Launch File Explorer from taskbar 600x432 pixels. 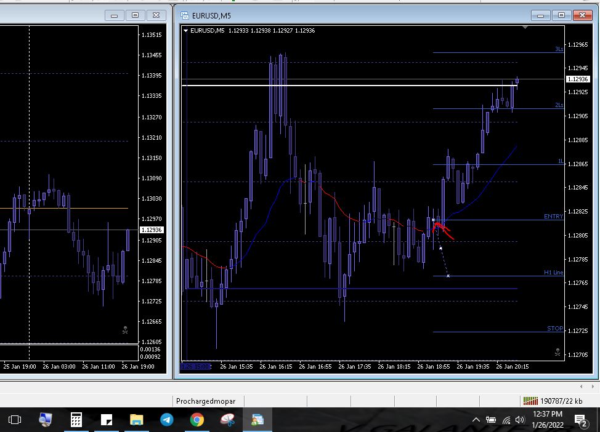[137, 420]
